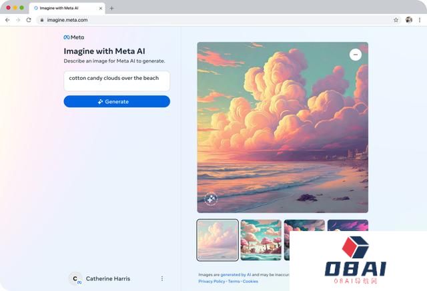Open the menu next to Catherine Harris
Screen dimensions: 427x291
click(x=162, y=278)
